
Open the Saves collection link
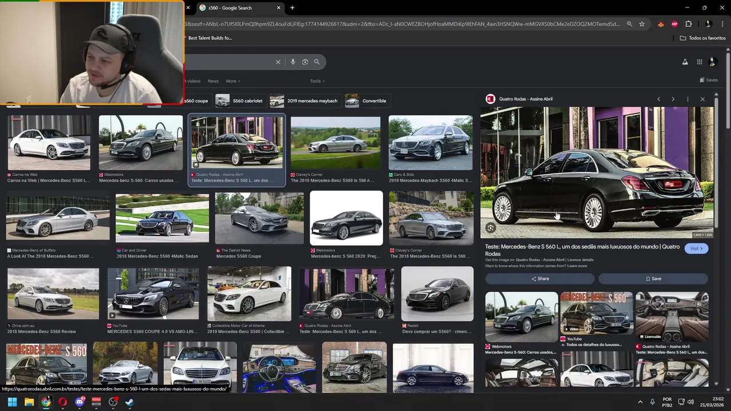click(x=709, y=80)
